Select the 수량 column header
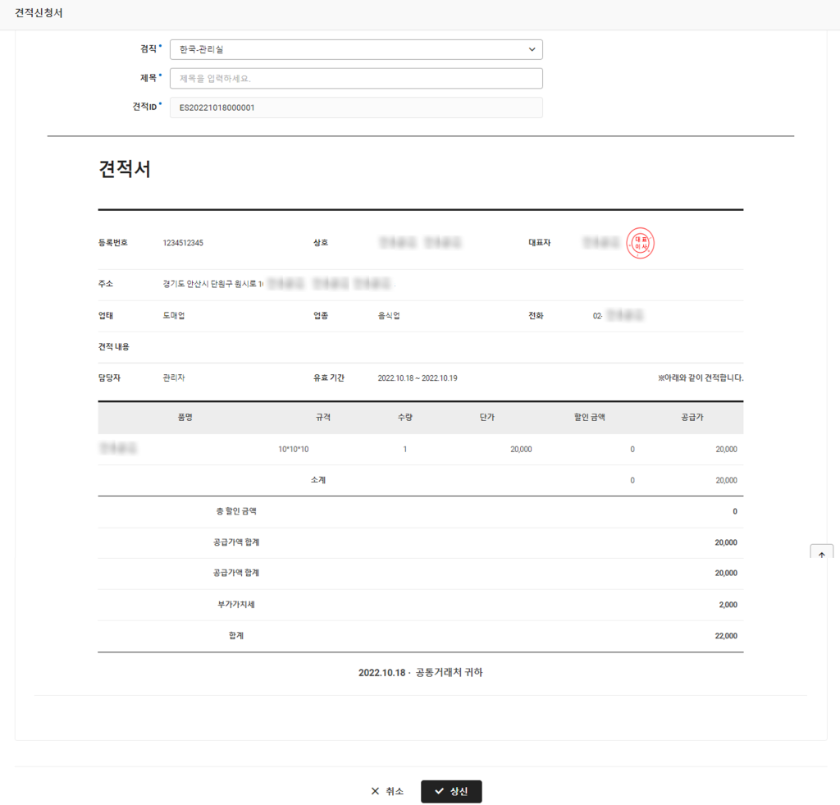 [404, 418]
